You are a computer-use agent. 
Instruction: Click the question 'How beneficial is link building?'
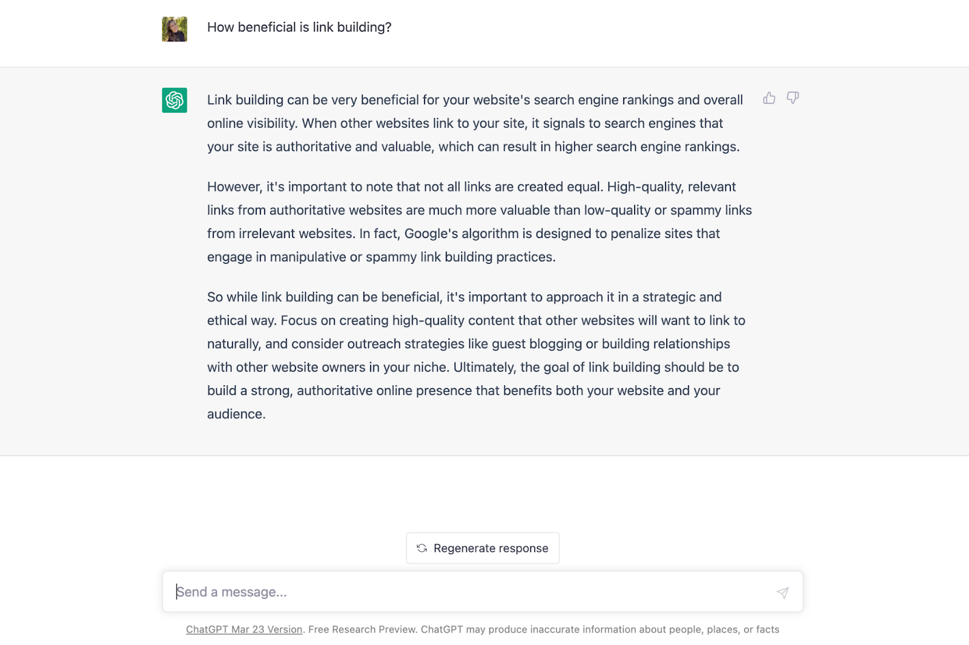pyautogui.click(x=299, y=27)
